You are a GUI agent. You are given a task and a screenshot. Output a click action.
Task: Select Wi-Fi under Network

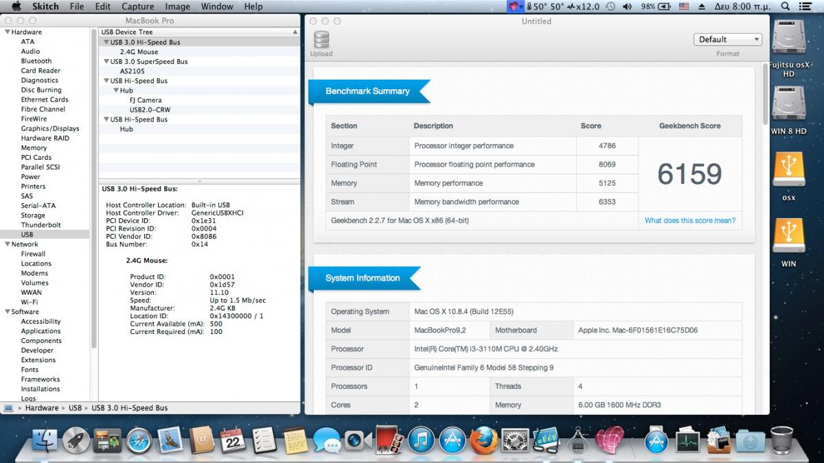[29, 302]
